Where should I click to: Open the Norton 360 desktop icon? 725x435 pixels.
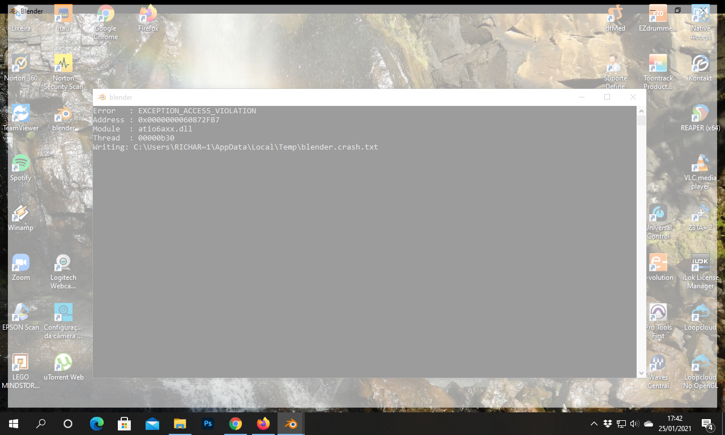(x=21, y=68)
